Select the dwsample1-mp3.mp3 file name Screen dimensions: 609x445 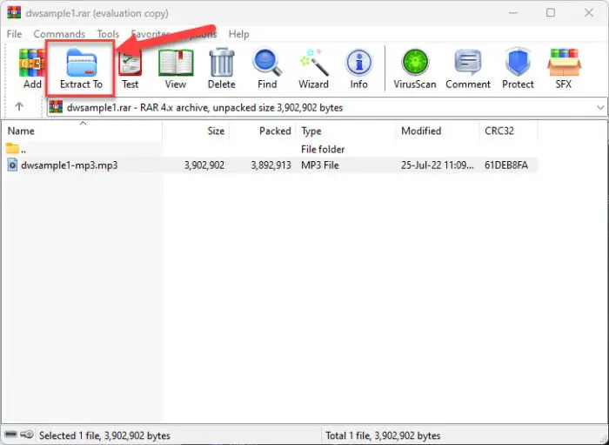point(69,165)
